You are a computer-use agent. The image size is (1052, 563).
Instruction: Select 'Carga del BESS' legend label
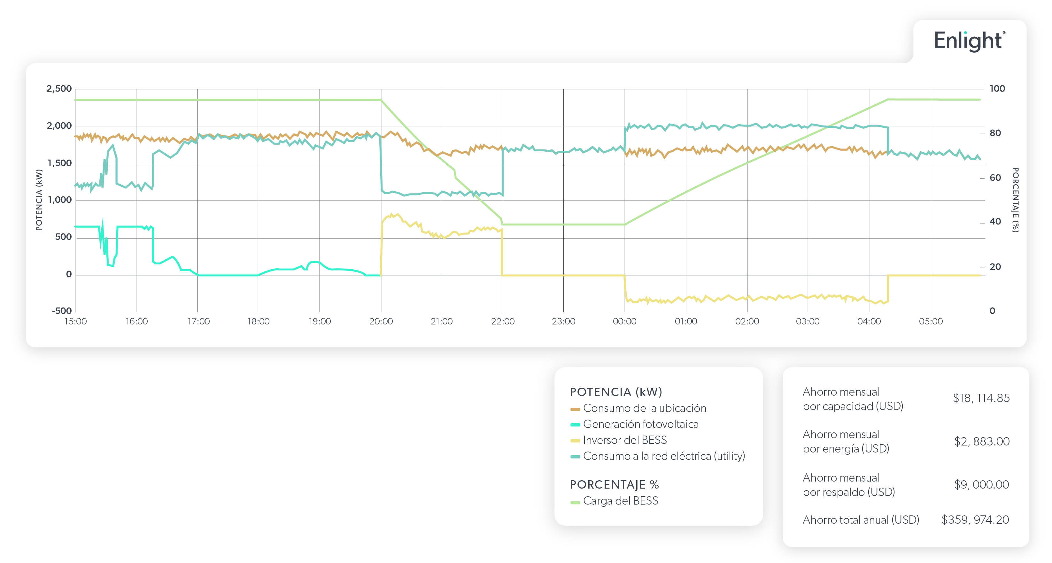[x=620, y=501]
